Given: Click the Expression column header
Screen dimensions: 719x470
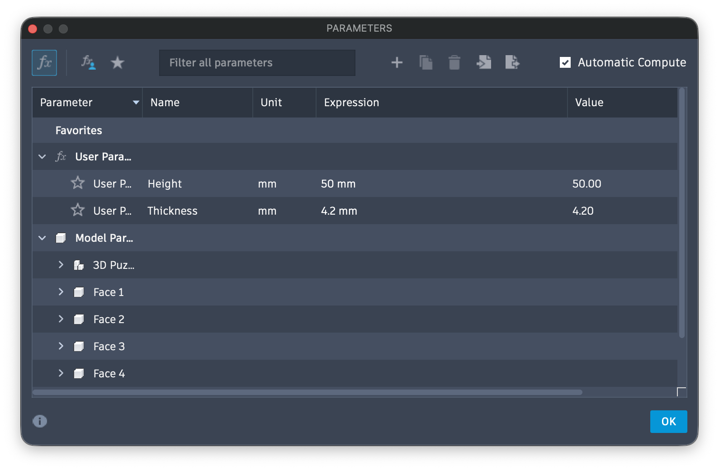Looking at the screenshot, I should [x=441, y=103].
